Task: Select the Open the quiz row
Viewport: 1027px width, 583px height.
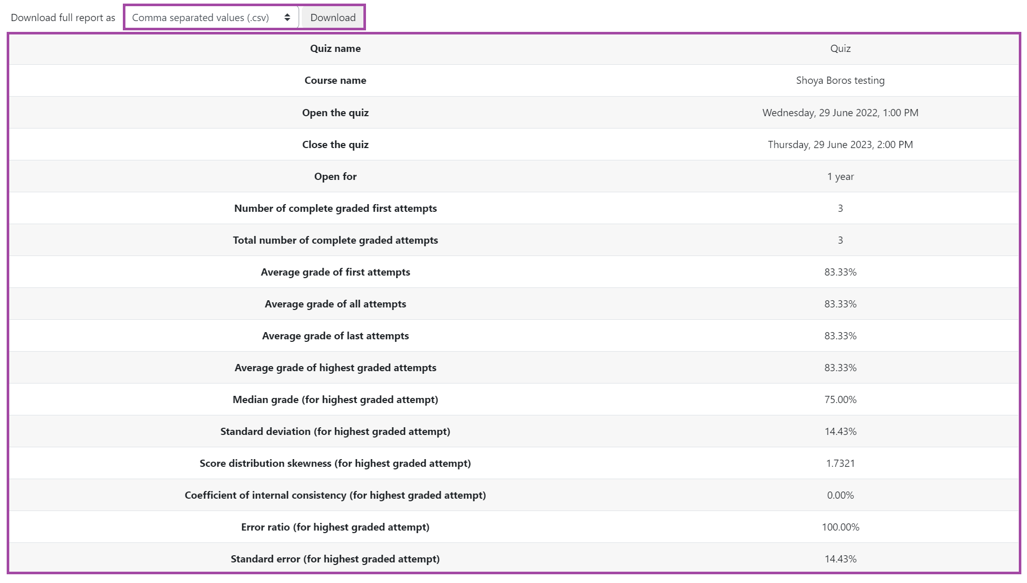Action: tap(335, 113)
